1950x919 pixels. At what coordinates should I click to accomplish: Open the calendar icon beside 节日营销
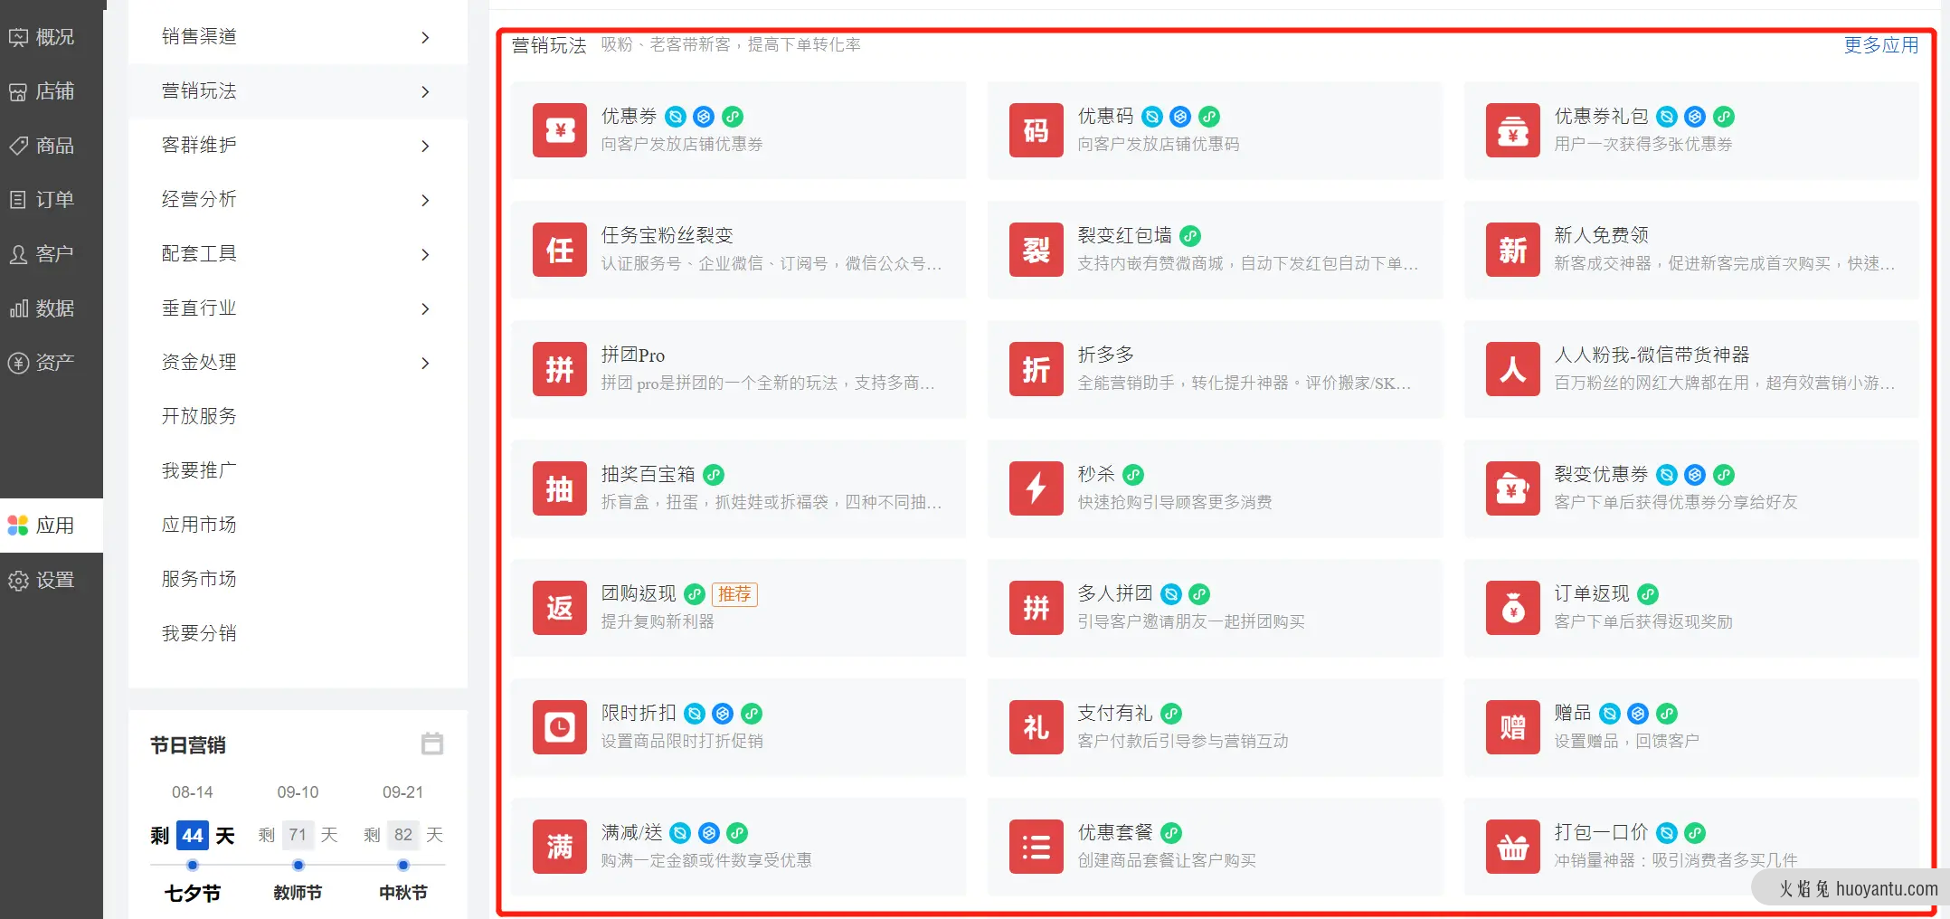[432, 744]
